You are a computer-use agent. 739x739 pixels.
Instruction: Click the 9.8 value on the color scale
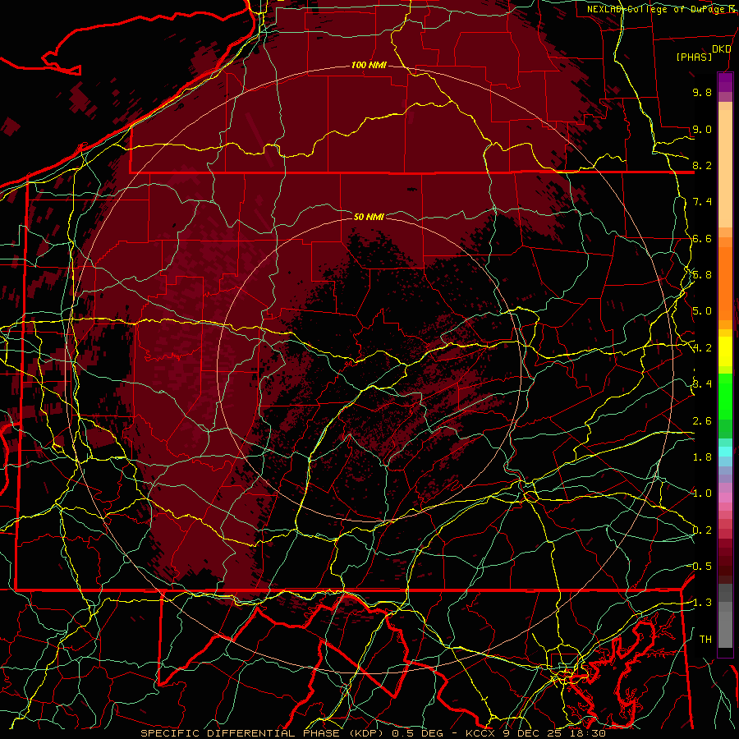point(702,92)
